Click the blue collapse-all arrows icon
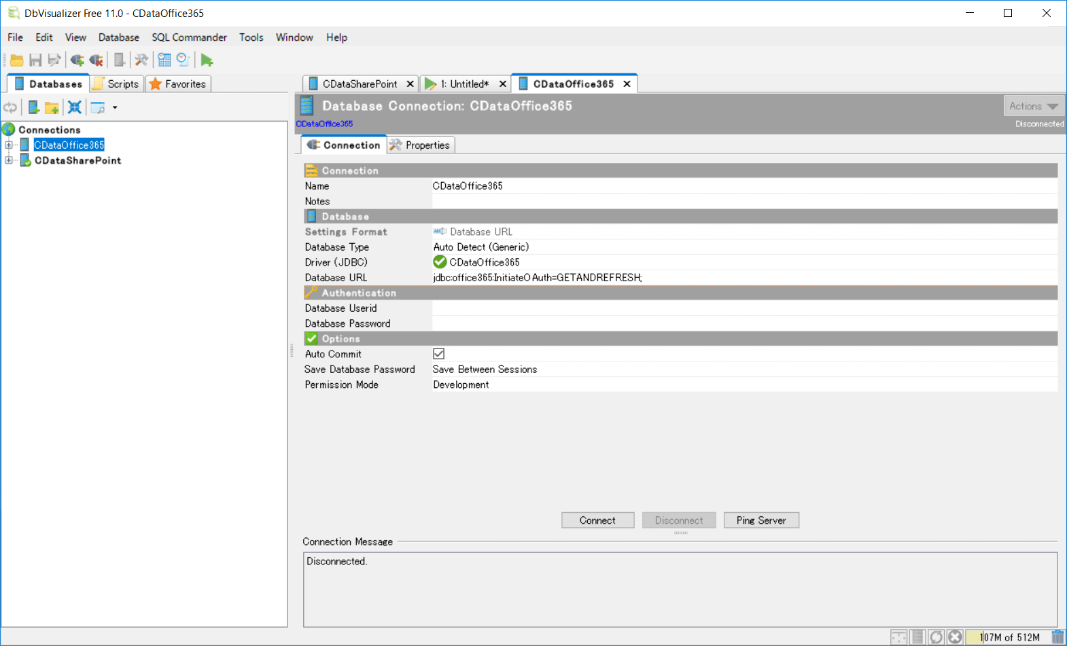This screenshot has width=1067, height=646. (75, 107)
